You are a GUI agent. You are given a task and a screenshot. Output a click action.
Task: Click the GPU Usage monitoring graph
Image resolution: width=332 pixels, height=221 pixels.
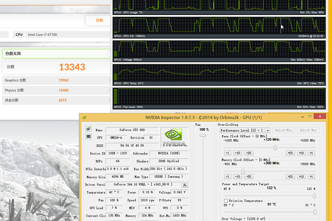coord(219,7)
